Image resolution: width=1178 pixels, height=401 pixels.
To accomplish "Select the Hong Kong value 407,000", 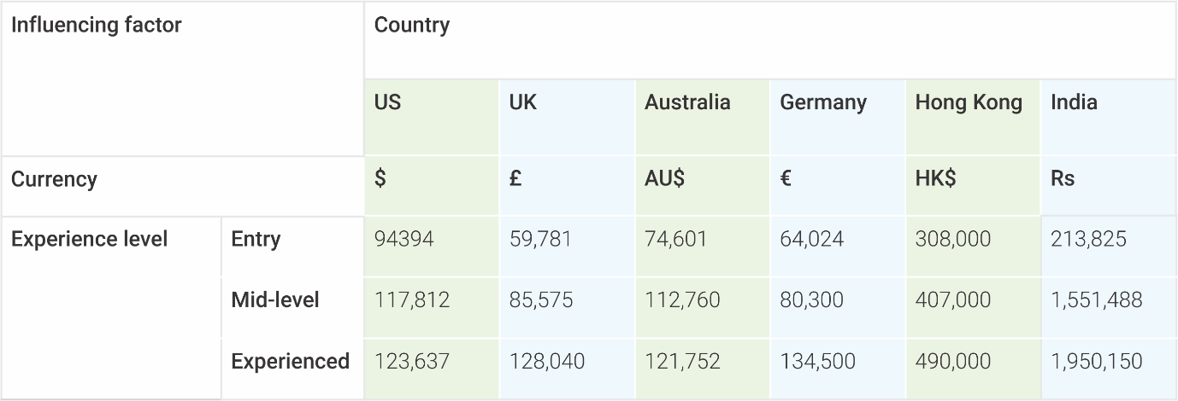I will [974, 308].
